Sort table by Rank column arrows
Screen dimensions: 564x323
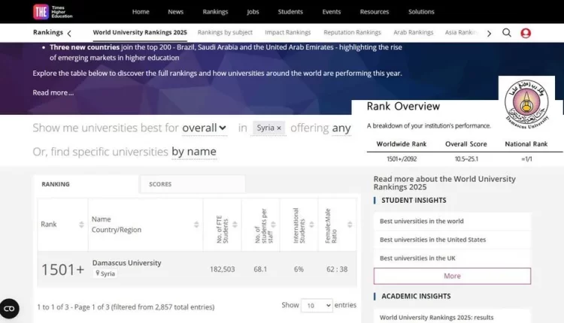click(81, 224)
